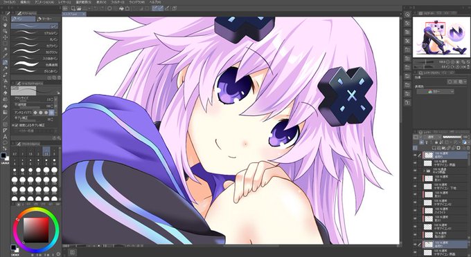This screenshot has width=471, height=257.
Task: Select the リアルGペン sub tool
Action: [x=35, y=33]
